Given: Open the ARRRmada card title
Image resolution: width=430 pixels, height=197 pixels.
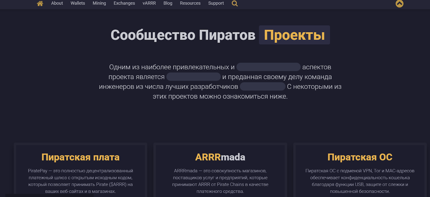Looking at the screenshot, I should [x=220, y=157].
